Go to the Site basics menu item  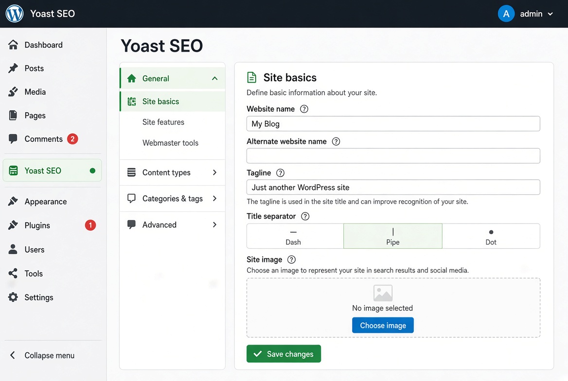click(x=172, y=102)
